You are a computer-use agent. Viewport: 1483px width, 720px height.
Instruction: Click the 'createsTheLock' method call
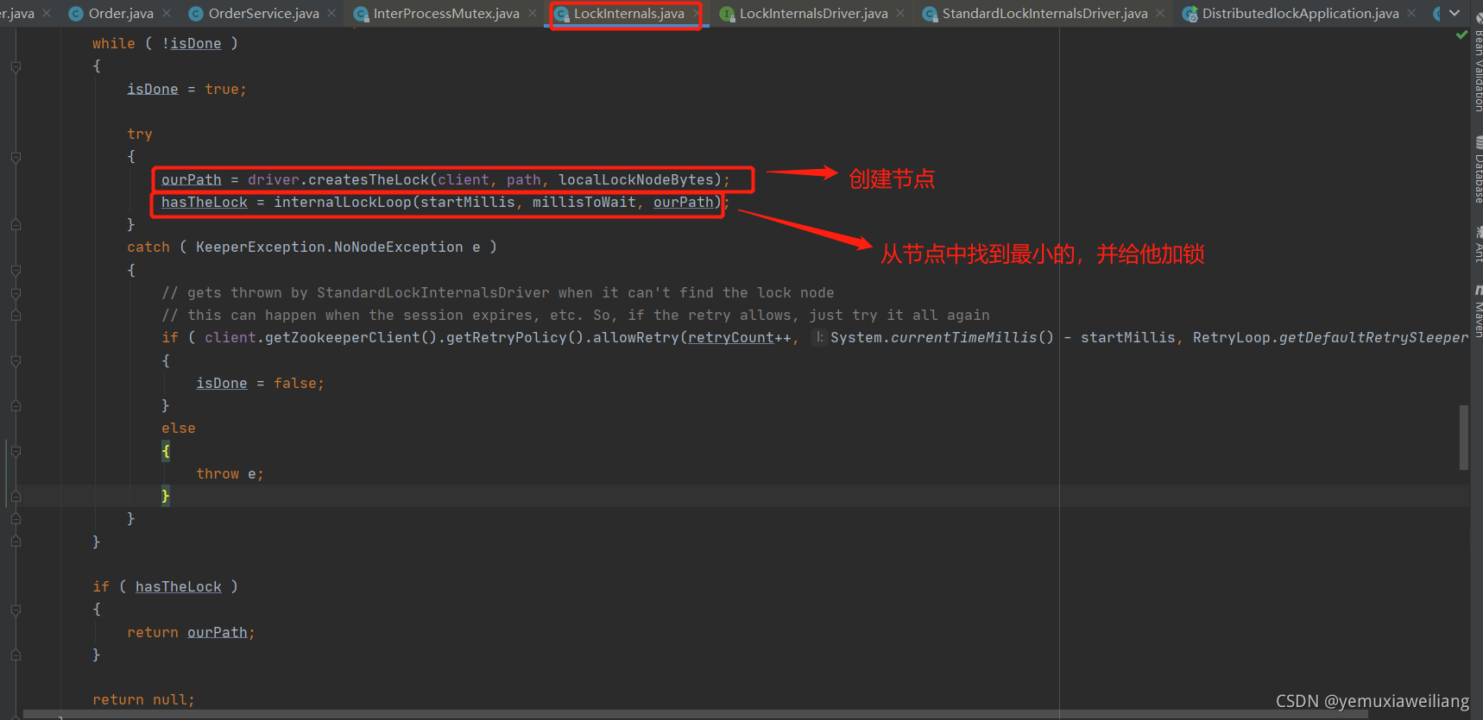[369, 179]
